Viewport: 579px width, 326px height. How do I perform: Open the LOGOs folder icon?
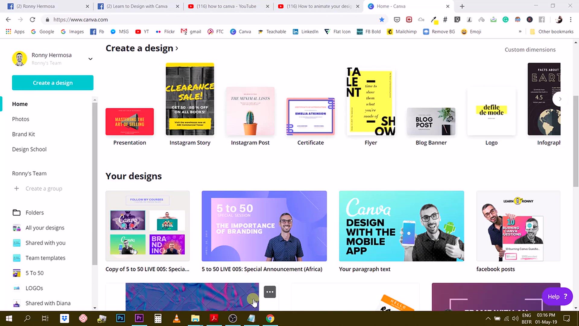(17, 288)
